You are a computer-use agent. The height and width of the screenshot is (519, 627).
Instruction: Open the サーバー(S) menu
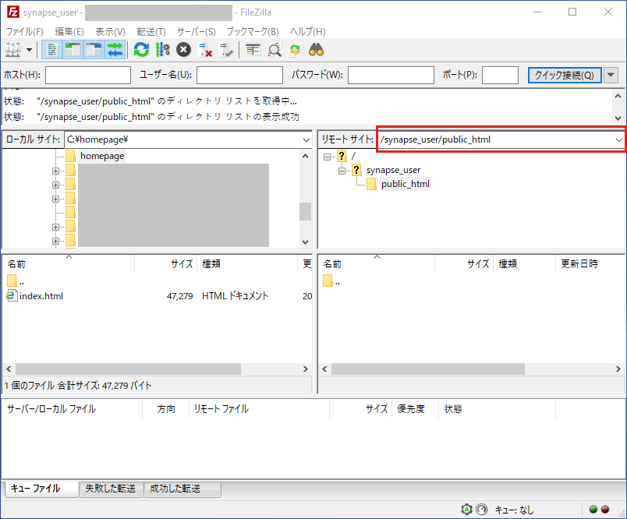coord(196,32)
